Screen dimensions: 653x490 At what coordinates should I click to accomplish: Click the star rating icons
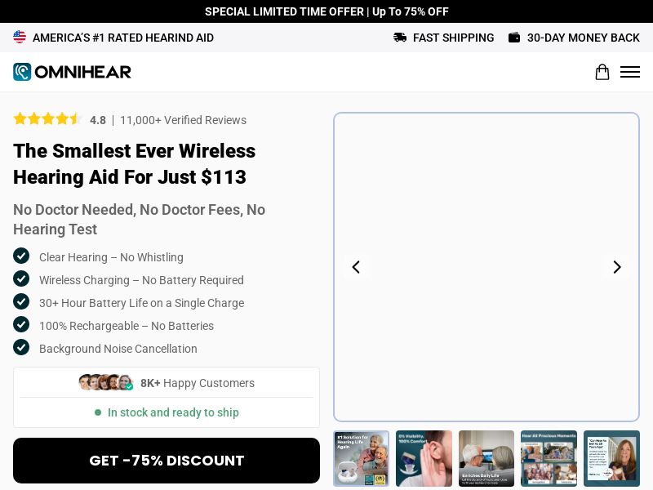(47, 119)
